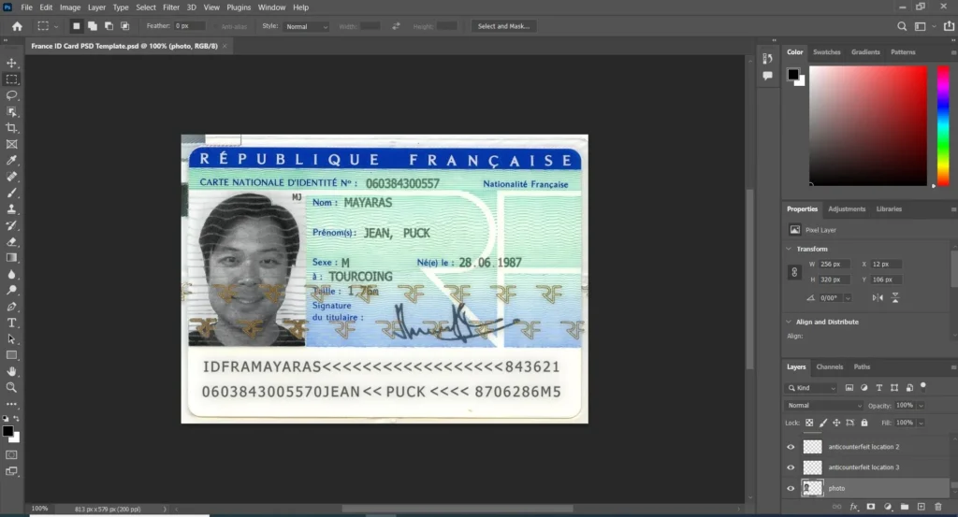This screenshot has width=958, height=517.
Task: Toggle visibility of anticounterfeit location 2 layer
Action: pyautogui.click(x=791, y=447)
